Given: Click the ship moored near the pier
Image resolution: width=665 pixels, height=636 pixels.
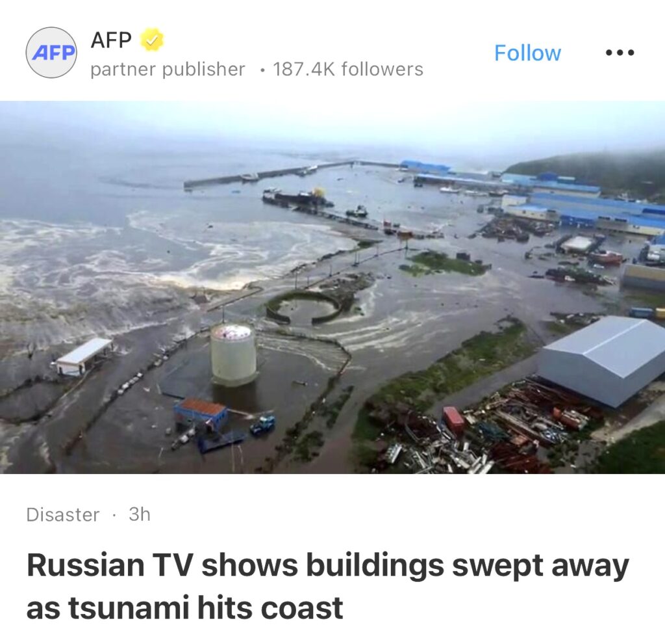Looking at the screenshot, I should [297, 198].
